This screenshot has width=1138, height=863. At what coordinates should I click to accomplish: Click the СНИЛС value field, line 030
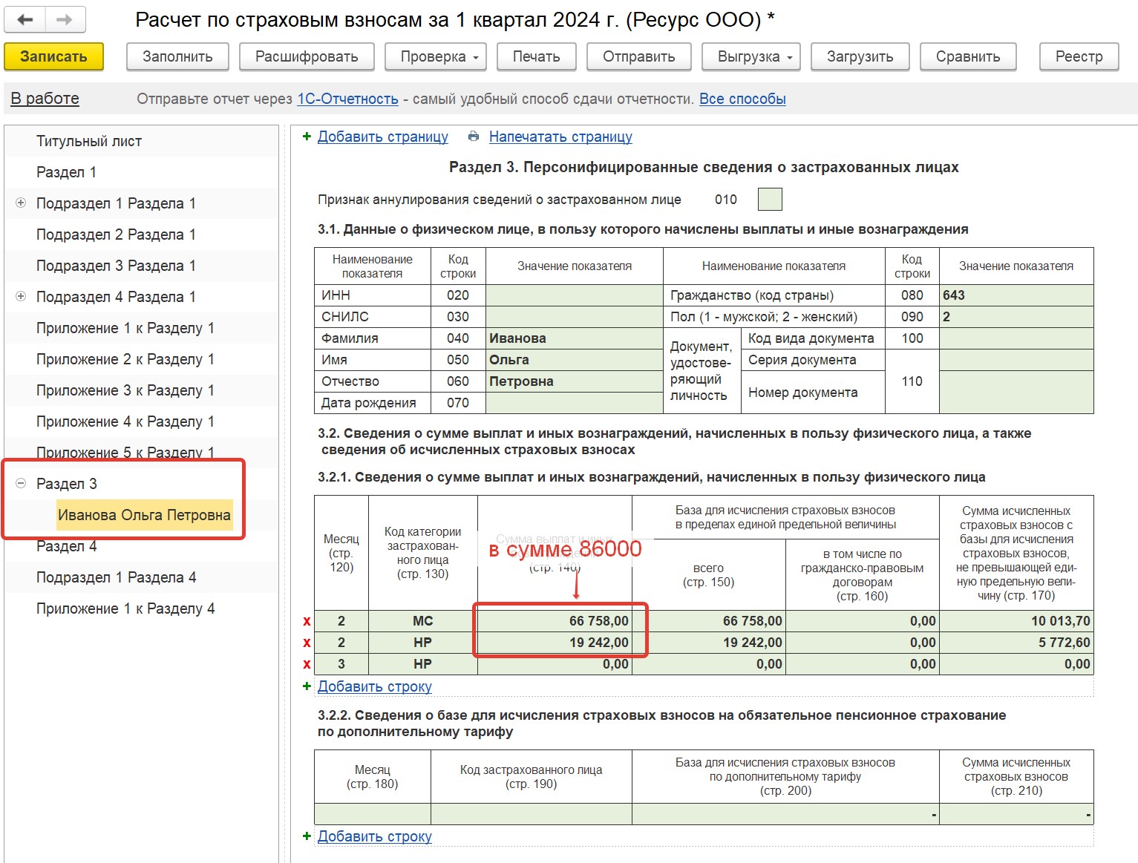[x=574, y=317]
